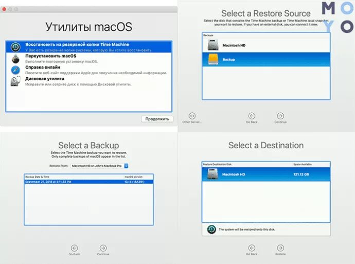Click the Reinstall macOS installer icon

pyautogui.click(x=15, y=59)
